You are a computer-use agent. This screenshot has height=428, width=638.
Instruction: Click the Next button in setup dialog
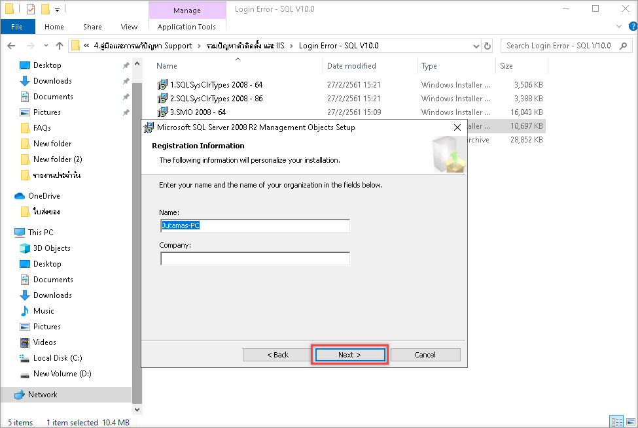(349, 355)
